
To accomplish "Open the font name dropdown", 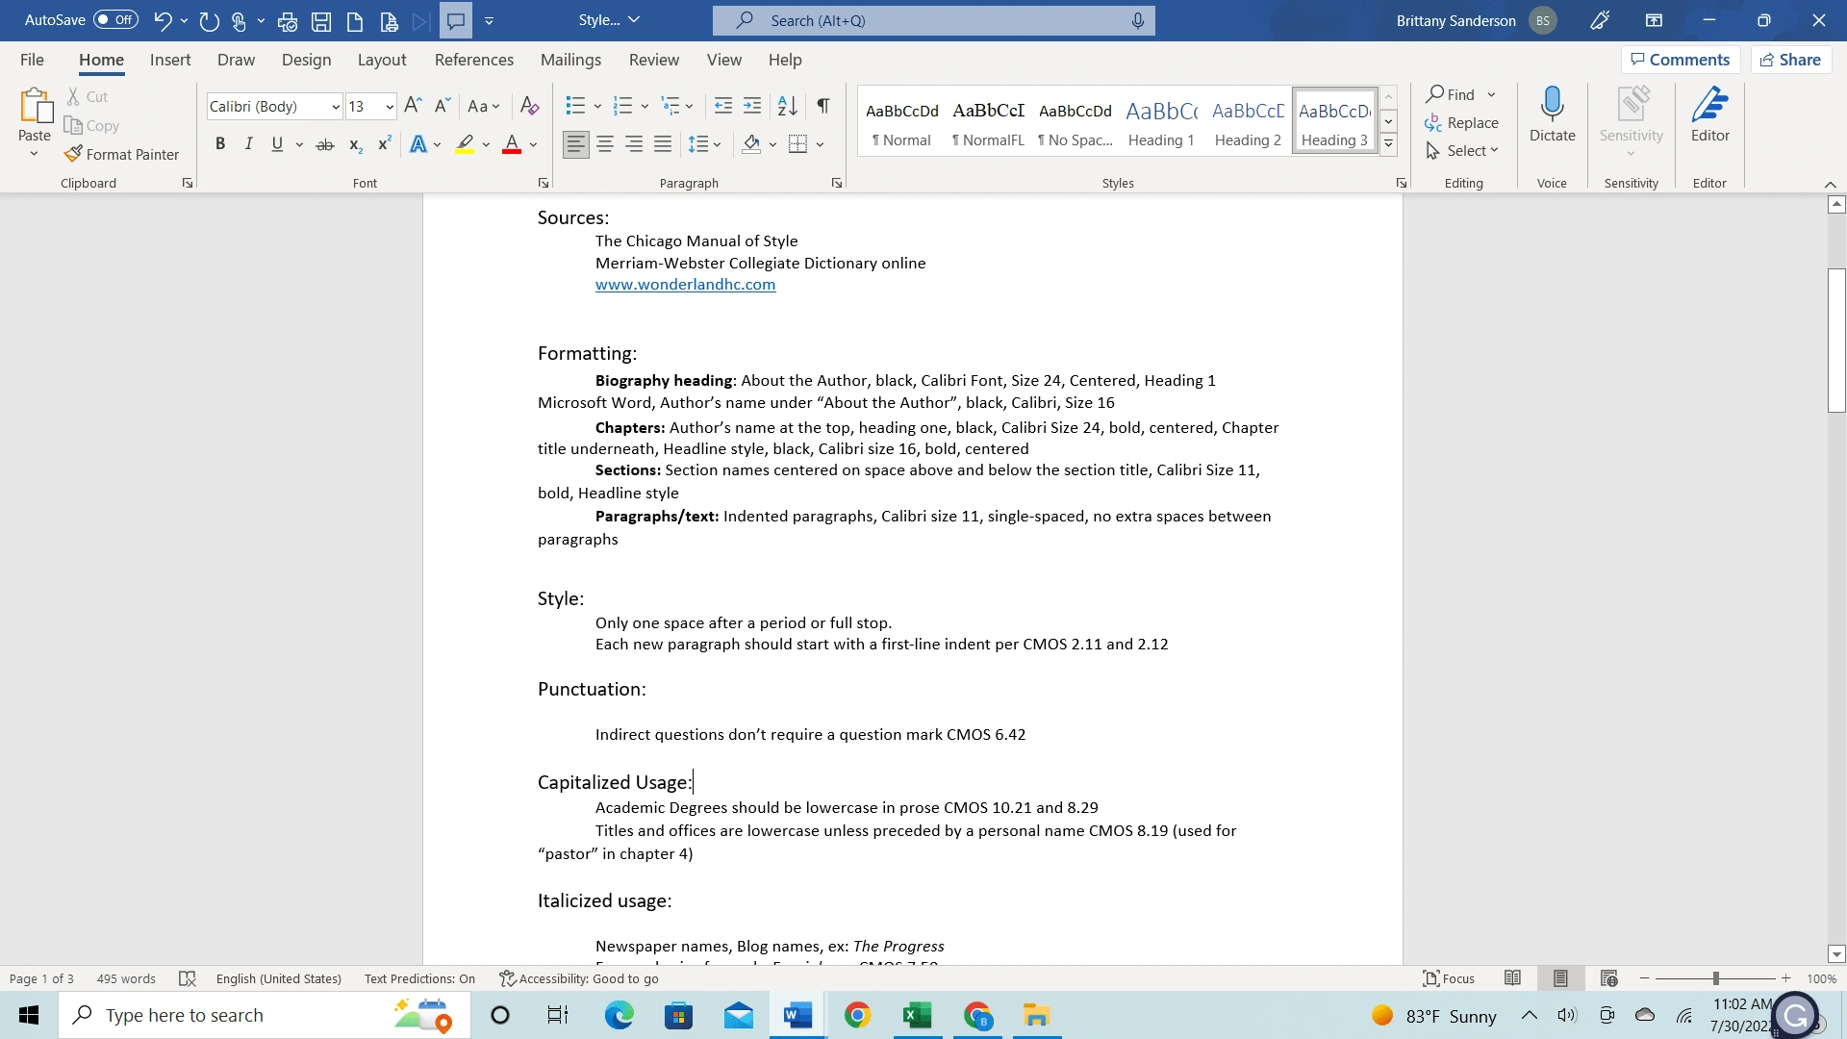I will [336, 107].
